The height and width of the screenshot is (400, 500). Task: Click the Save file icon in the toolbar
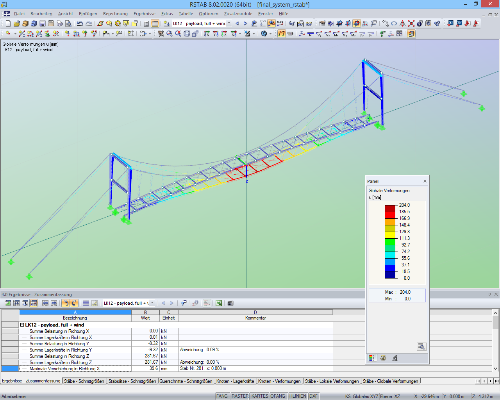[42, 23]
